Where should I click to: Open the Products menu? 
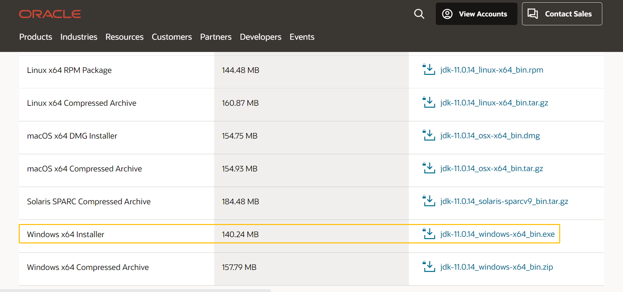(36, 37)
